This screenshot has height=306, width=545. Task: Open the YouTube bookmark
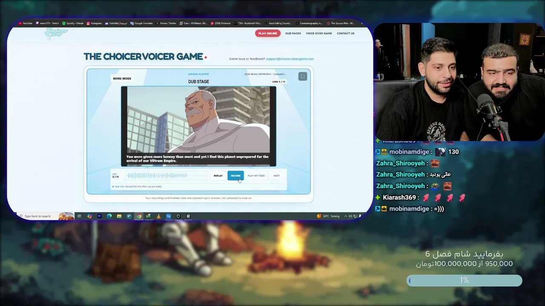(x=26, y=23)
